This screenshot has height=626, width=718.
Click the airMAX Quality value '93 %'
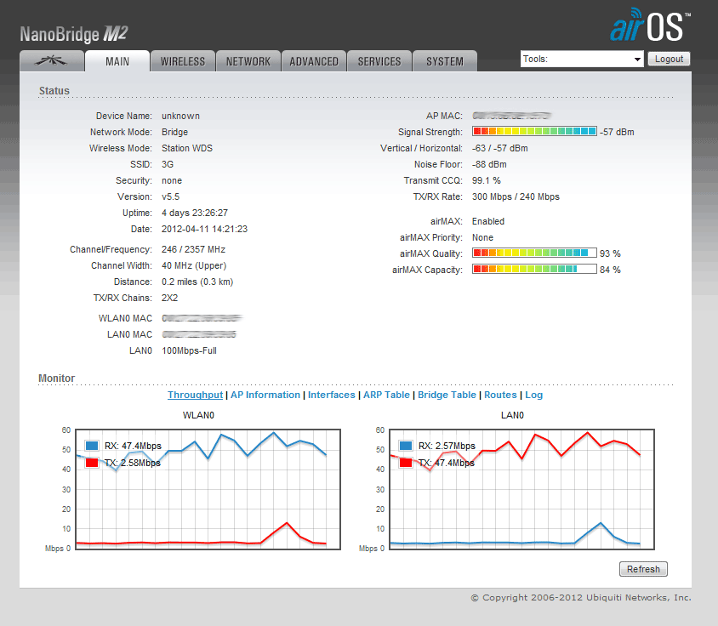(610, 253)
